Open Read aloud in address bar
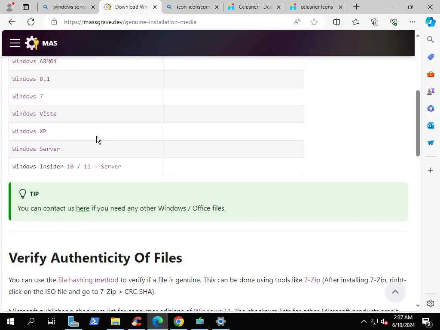This screenshot has height=330, width=440. 297,22
